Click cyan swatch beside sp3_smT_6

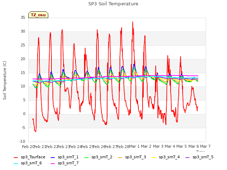16,164
